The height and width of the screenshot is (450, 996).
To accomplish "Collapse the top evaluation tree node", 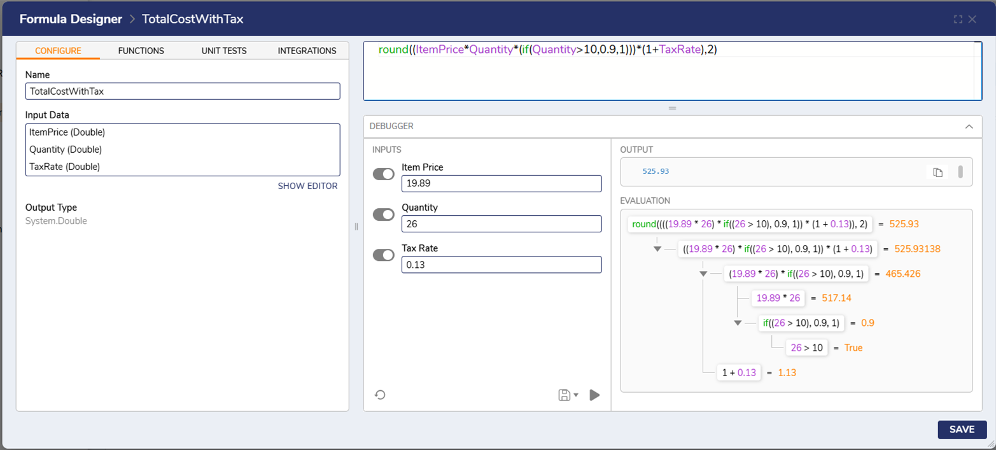I will point(657,249).
